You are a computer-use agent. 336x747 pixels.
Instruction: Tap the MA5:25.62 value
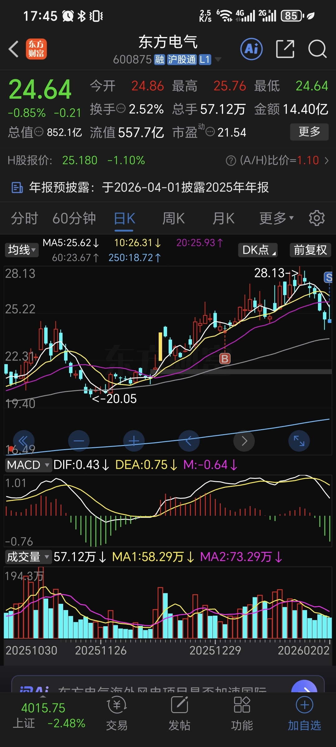tap(71, 243)
